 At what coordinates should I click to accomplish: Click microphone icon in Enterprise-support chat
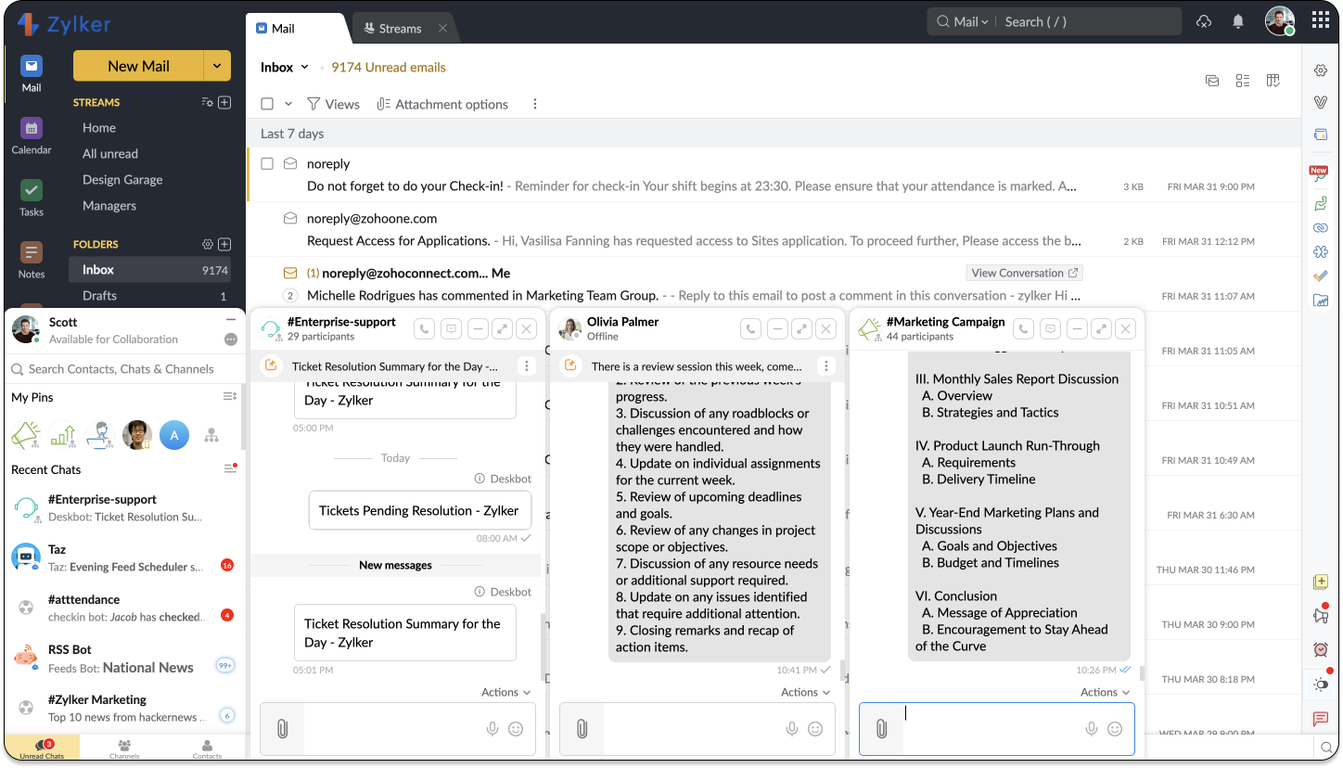tap(492, 729)
